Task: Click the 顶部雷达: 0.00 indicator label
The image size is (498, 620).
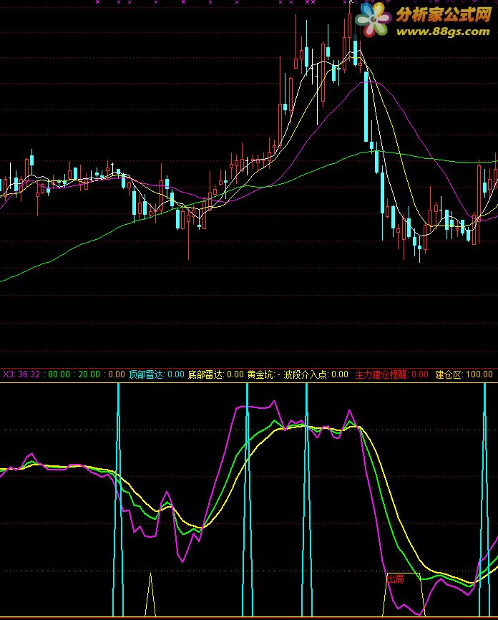Action: (x=157, y=374)
